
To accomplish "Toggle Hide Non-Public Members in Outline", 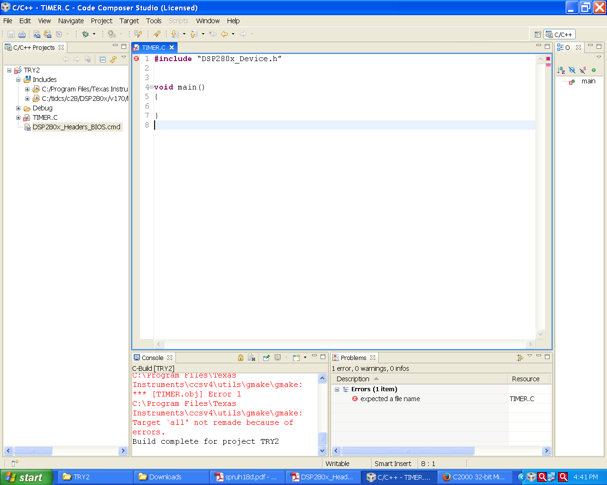I will pyautogui.click(x=594, y=70).
